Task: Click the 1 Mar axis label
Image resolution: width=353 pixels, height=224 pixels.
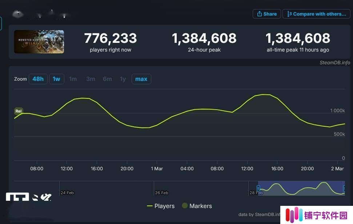Action: coord(157,169)
